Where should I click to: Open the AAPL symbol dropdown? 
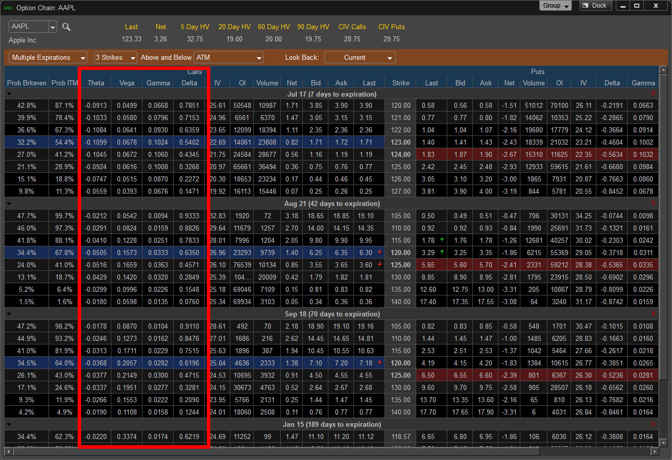click(x=53, y=27)
